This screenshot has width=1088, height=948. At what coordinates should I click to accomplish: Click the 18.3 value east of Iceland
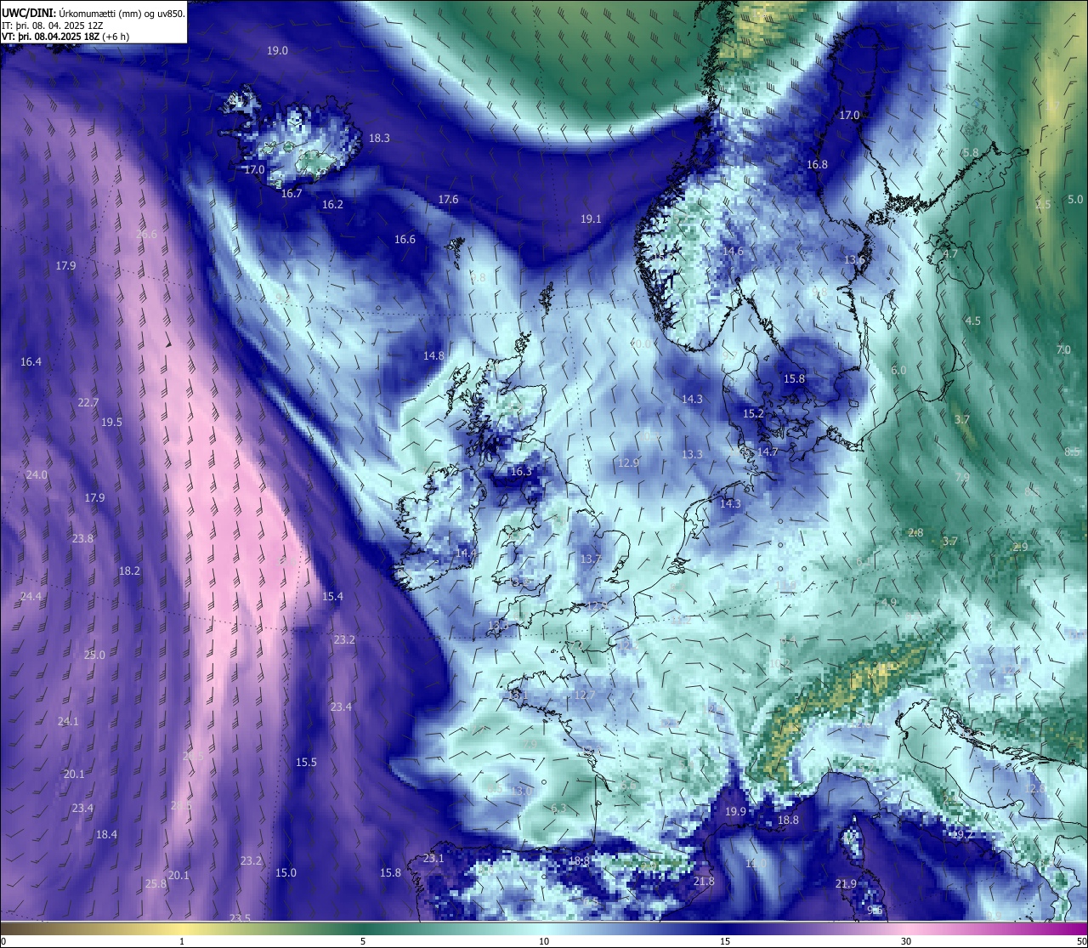pyautogui.click(x=379, y=139)
